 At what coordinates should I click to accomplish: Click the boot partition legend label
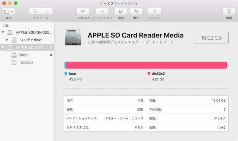[x=73, y=73]
